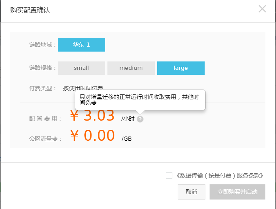This screenshot has width=276, height=209.
Task: Click the /小时 unit text
Action: pyautogui.click(x=128, y=119)
